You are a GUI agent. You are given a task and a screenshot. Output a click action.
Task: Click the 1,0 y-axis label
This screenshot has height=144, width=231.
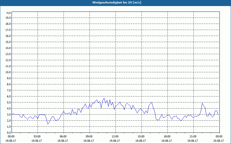tap(9, 126)
